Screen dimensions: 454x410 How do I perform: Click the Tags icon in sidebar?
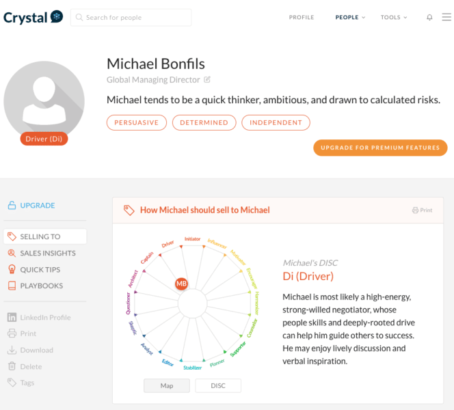(x=12, y=383)
